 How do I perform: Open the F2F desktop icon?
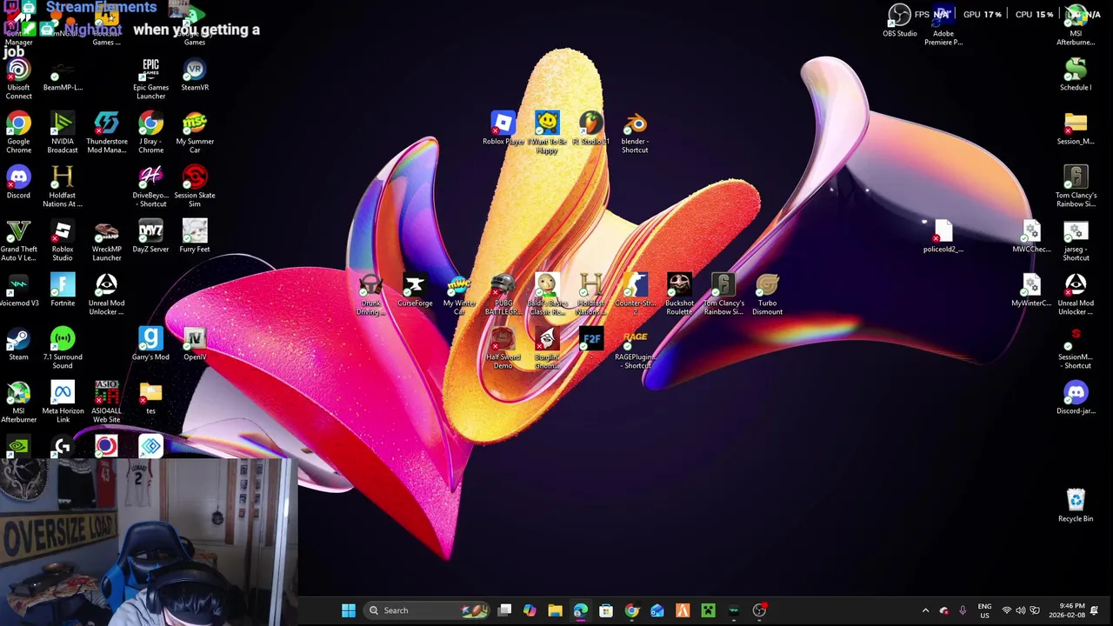591,340
